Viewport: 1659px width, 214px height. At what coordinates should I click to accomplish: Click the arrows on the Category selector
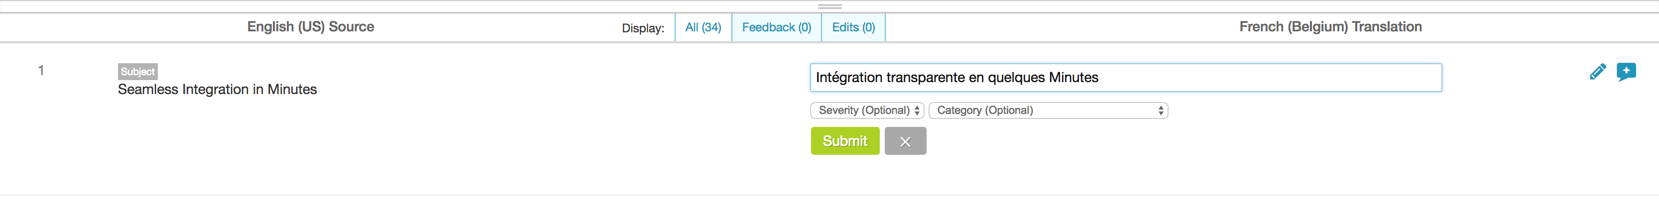1161,111
